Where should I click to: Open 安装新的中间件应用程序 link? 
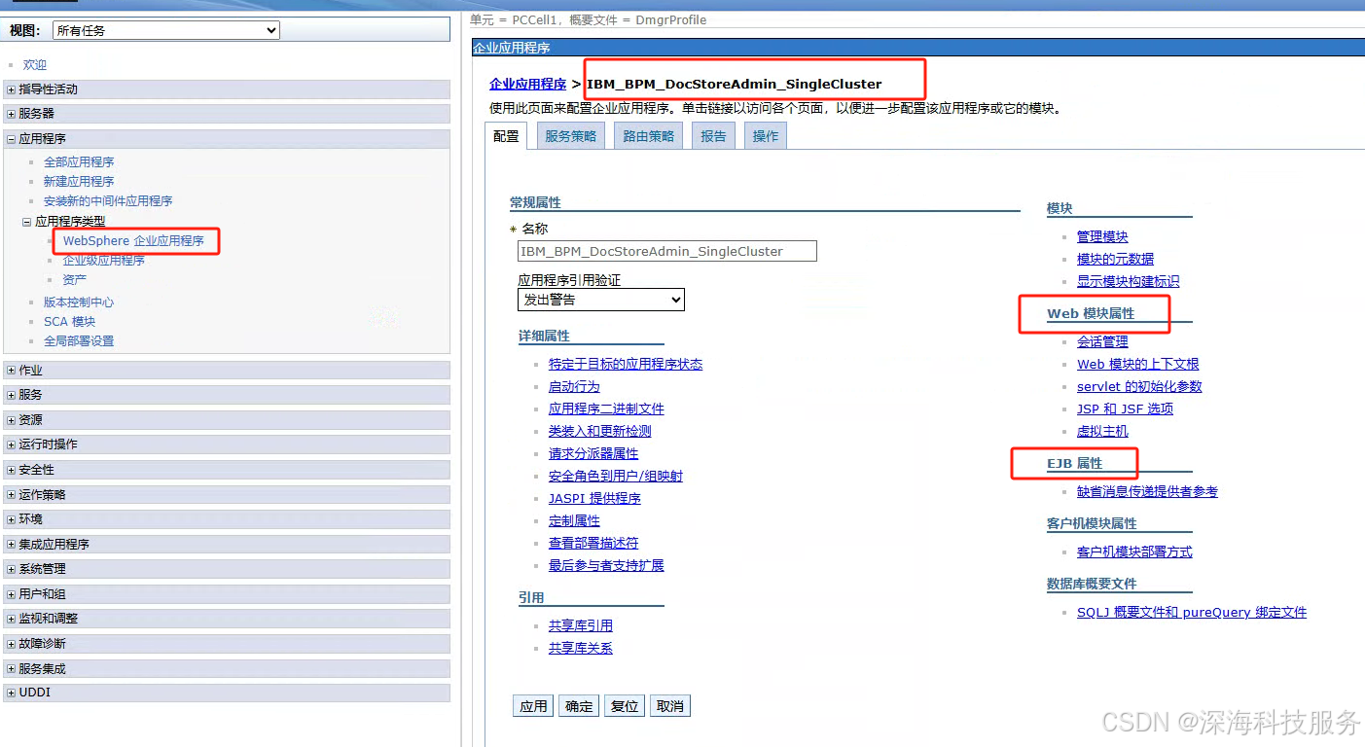(x=108, y=201)
